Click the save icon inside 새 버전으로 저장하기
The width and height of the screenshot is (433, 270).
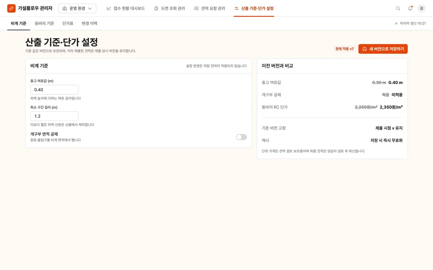coord(364,49)
